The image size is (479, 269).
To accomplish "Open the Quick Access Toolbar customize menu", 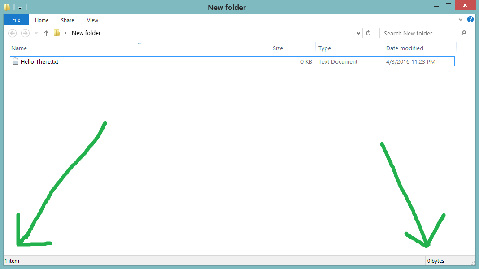I will click(19, 7).
